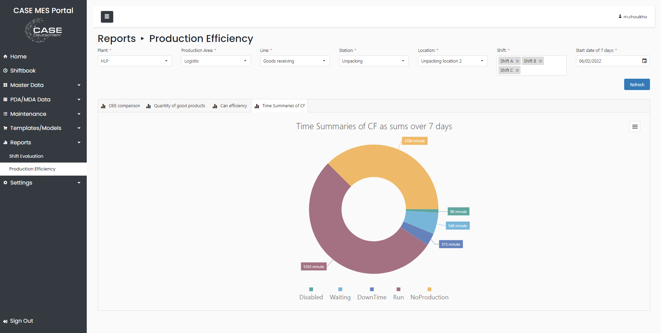Toggle the Run legend series
The width and height of the screenshot is (661, 333).
coord(398,294)
